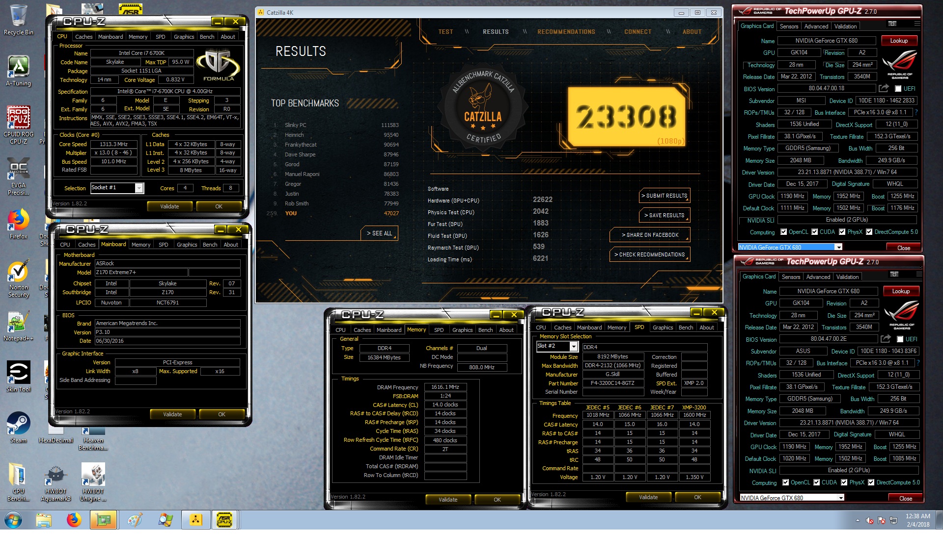Toggle UEFI checkbox in upper GPU-Z
The height and width of the screenshot is (556, 943).
point(898,89)
